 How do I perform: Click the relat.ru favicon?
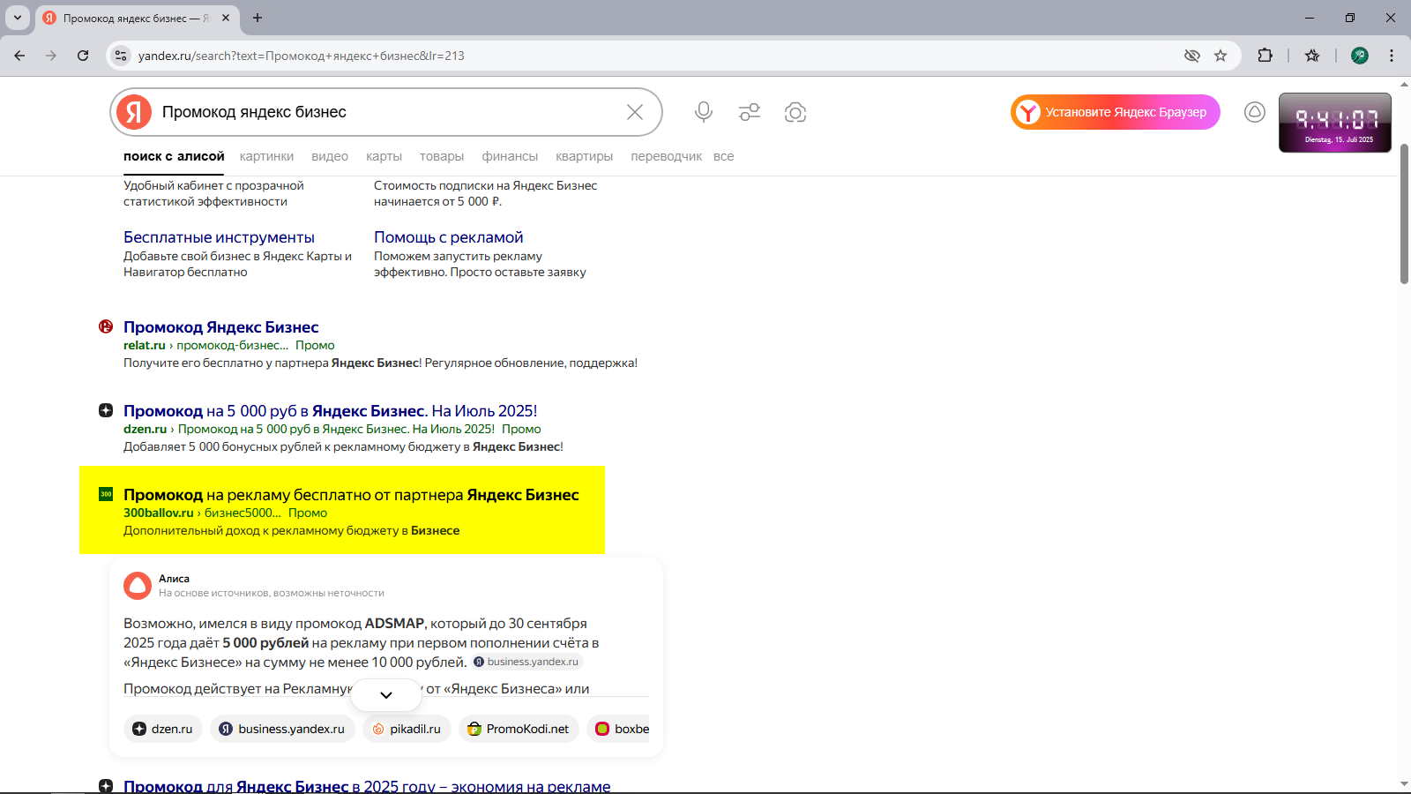tap(106, 326)
